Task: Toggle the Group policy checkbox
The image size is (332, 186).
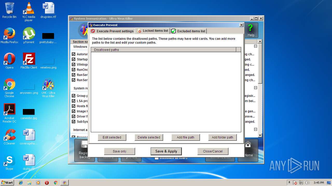Action: point(73,96)
